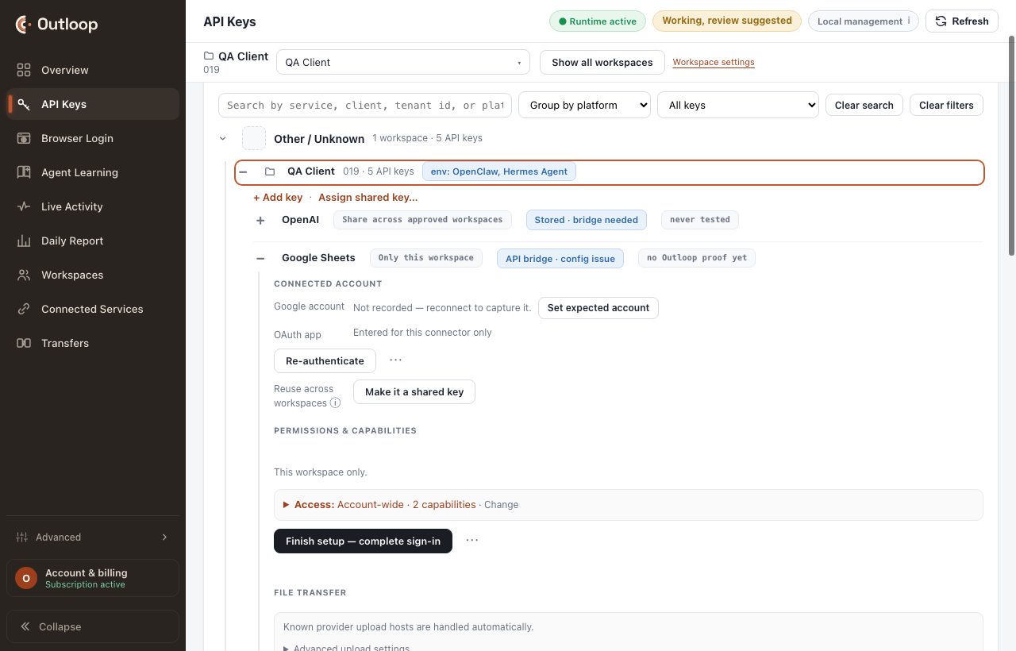
Task: Click the Advanced sliders icon
Action: click(22, 537)
